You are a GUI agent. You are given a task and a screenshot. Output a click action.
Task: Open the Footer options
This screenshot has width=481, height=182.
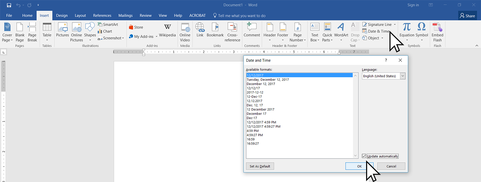(283, 32)
